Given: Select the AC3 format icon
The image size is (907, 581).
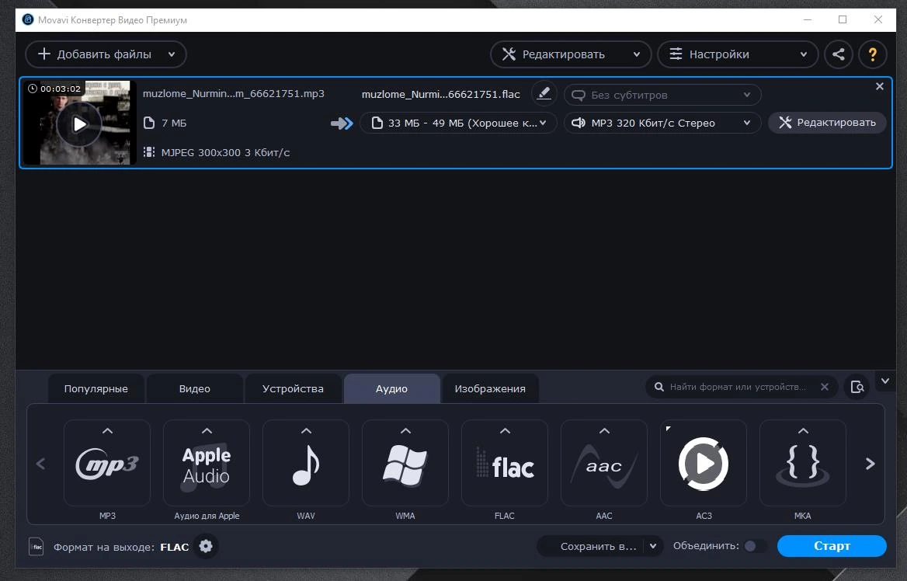Looking at the screenshot, I should click(x=704, y=463).
